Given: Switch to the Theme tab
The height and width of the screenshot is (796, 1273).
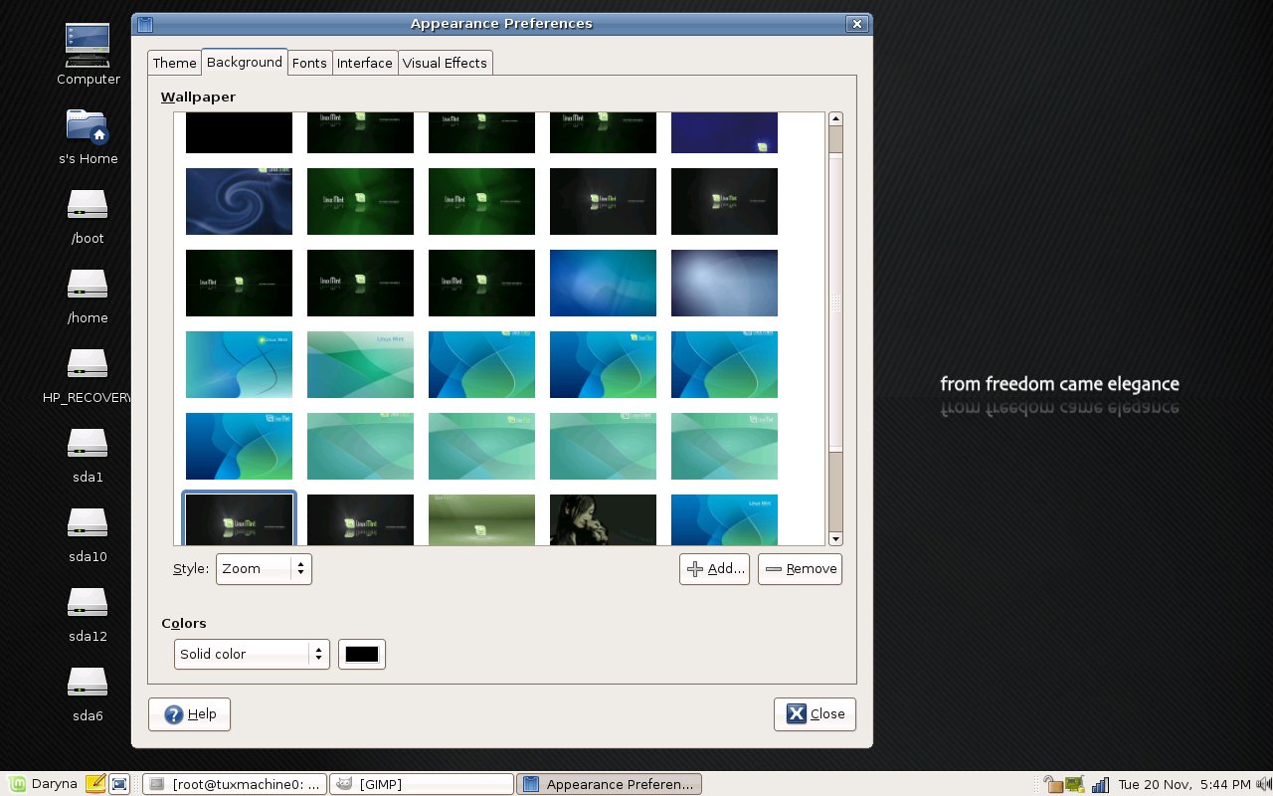Looking at the screenshot, I should point(174,63).
